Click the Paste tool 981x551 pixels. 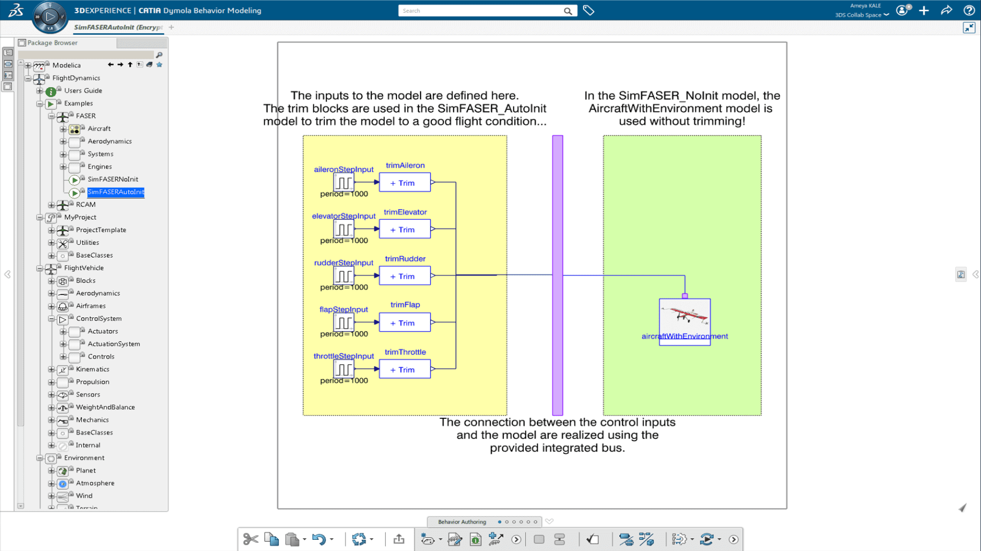292,539
